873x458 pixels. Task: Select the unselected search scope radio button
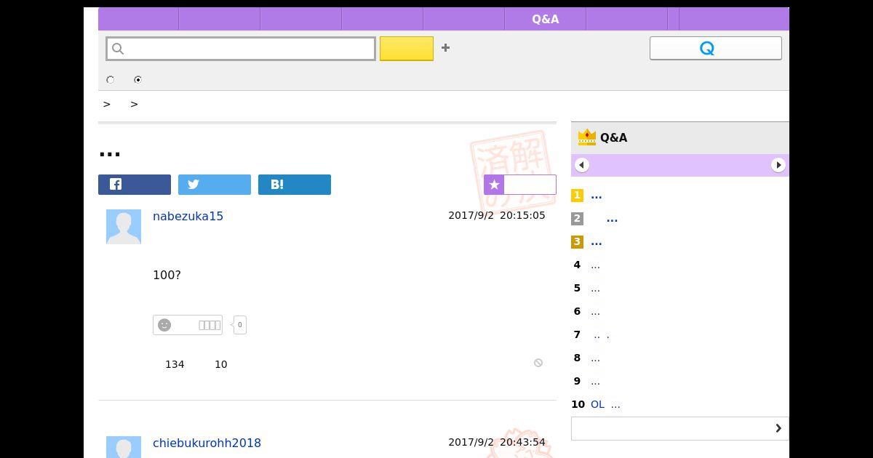click(111, 80)
